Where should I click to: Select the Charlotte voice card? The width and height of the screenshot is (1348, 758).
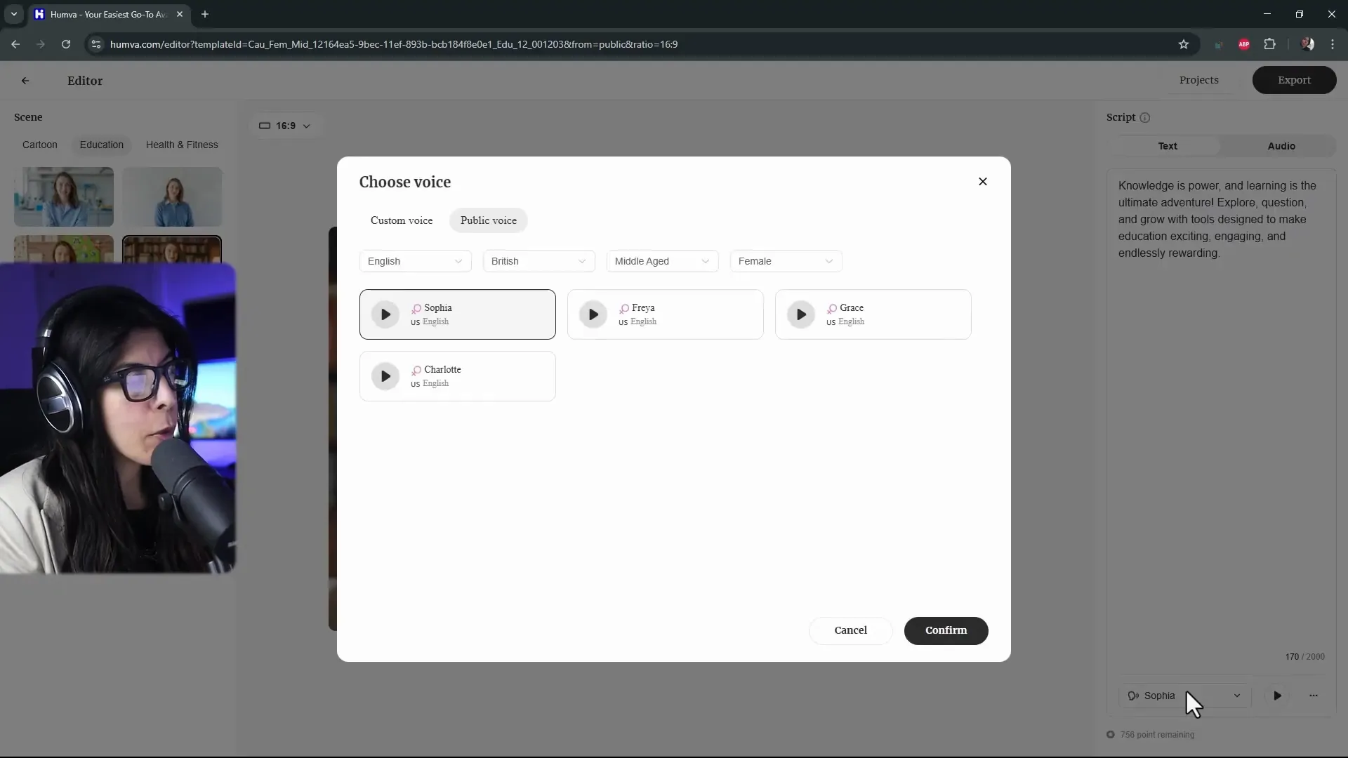click(x=458, y=376)
